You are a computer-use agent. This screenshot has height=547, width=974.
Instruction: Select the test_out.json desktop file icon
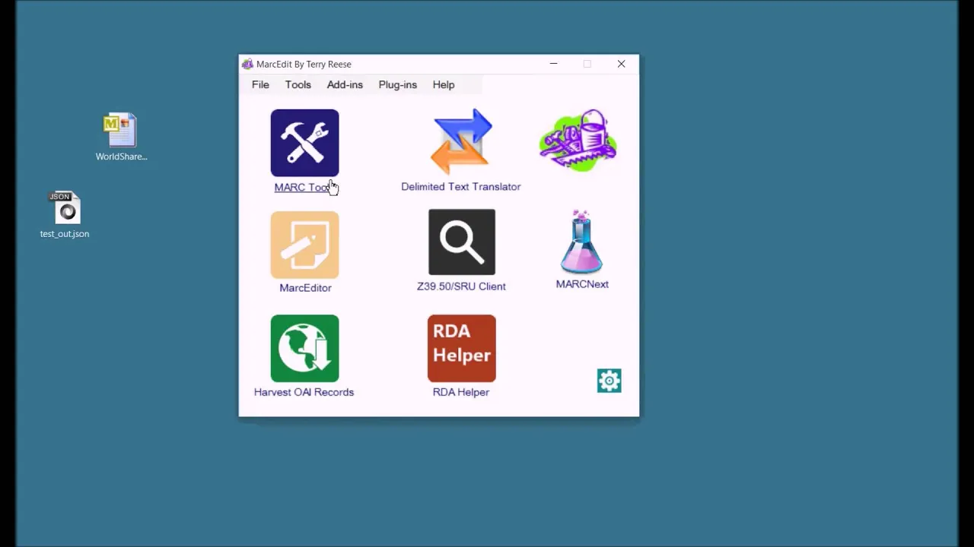[65, 207]
